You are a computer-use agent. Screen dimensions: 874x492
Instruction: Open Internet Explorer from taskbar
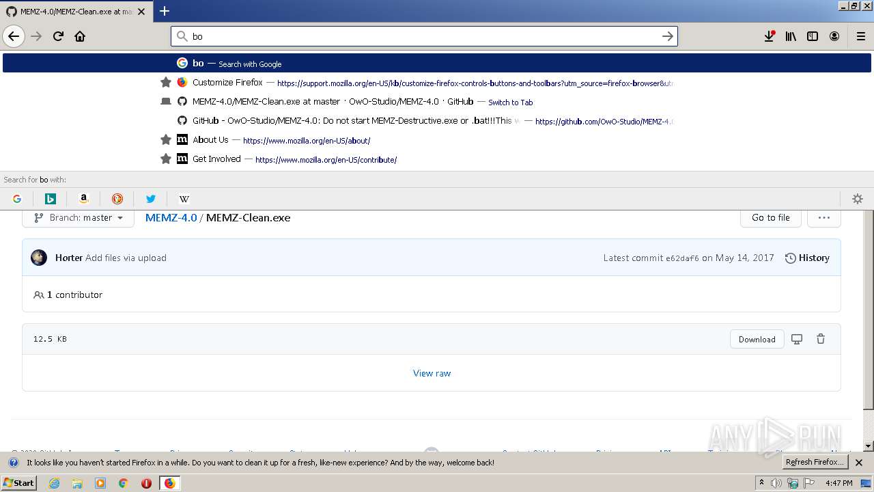pyautogui.click(x=55, y=483)
